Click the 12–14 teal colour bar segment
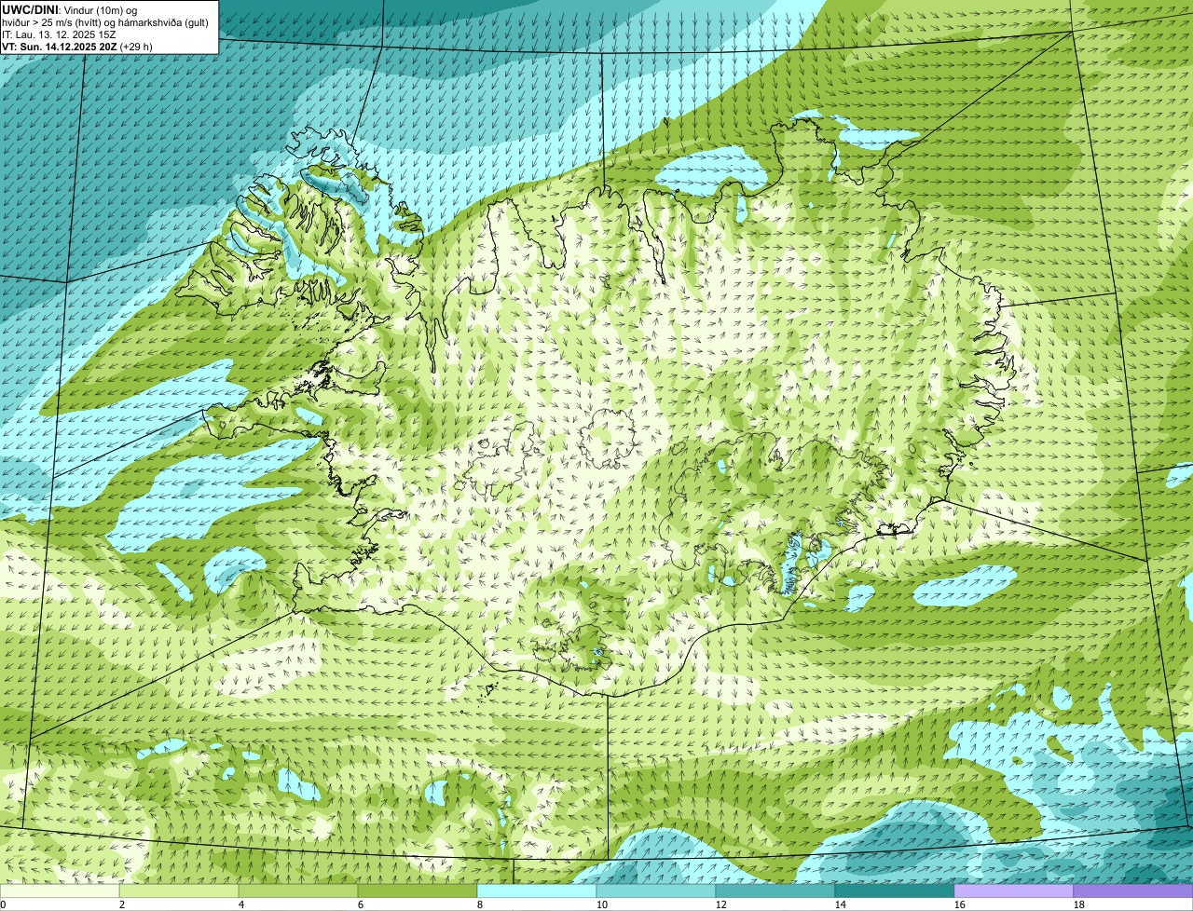This screenshot has width=1193, height=911. 775,891
